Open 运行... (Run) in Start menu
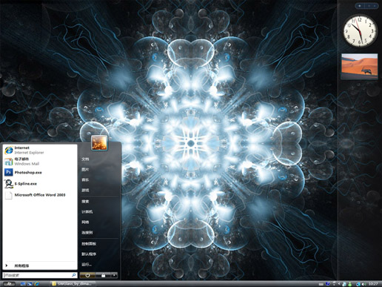The width and height of the screenshot is (382, 287). pos(87,265)
